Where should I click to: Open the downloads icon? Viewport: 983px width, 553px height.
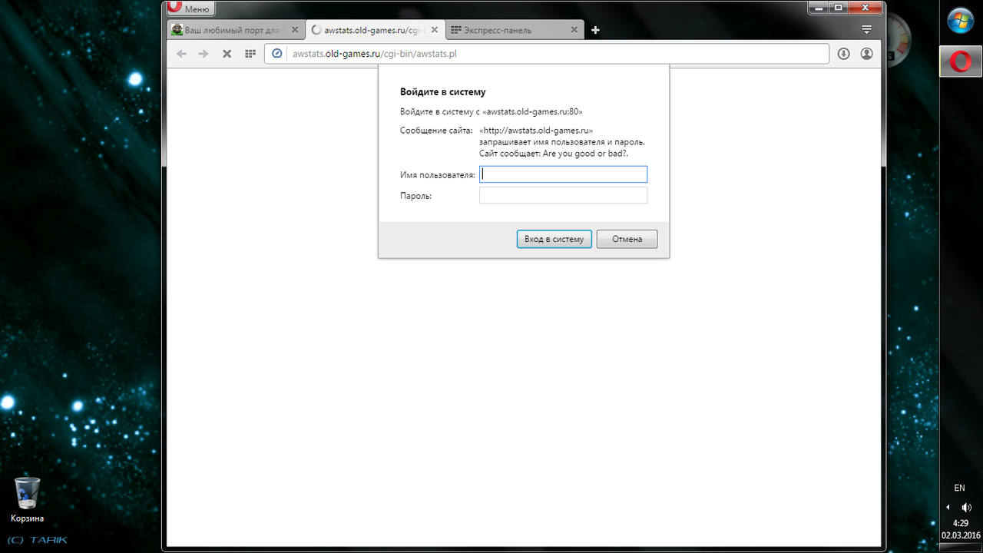(x=843, y=54)
